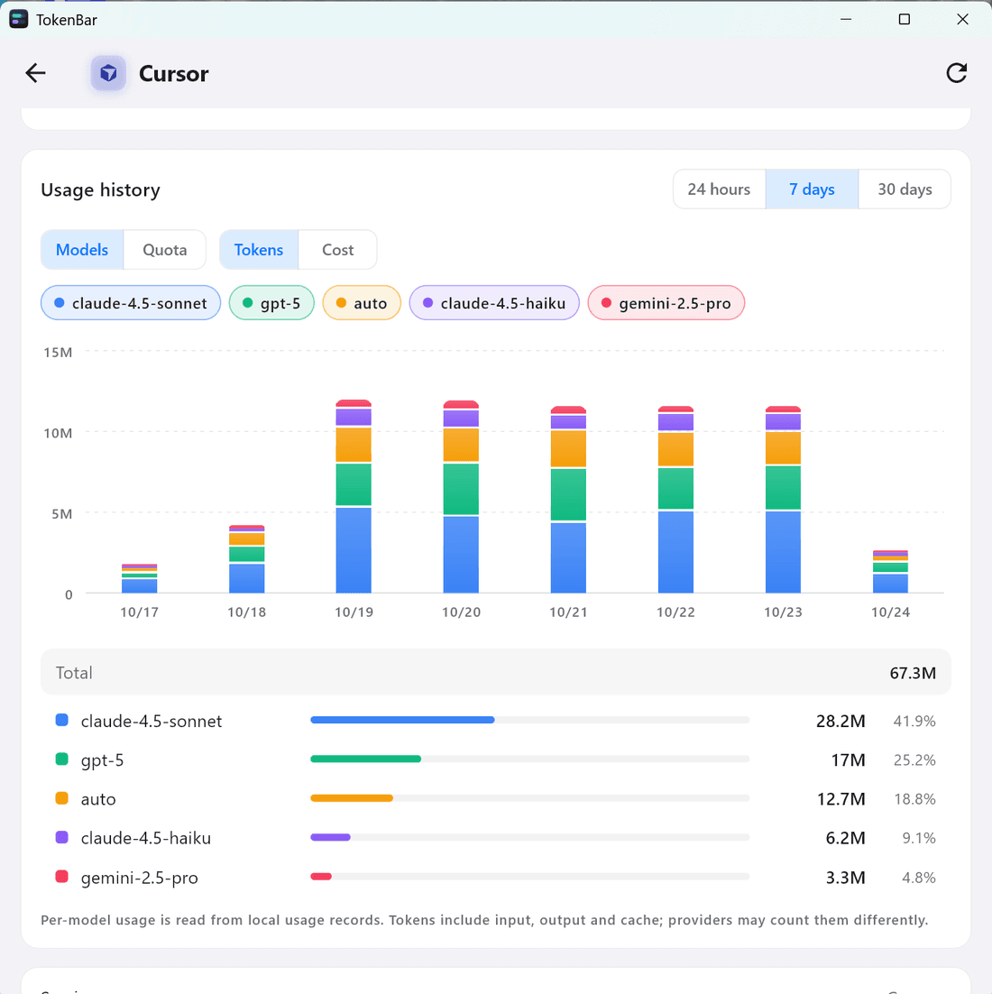Toggle the claude-4.5-haiku legend chip
The width and height of the screenshot is (992, 994).
click(494, 303)
